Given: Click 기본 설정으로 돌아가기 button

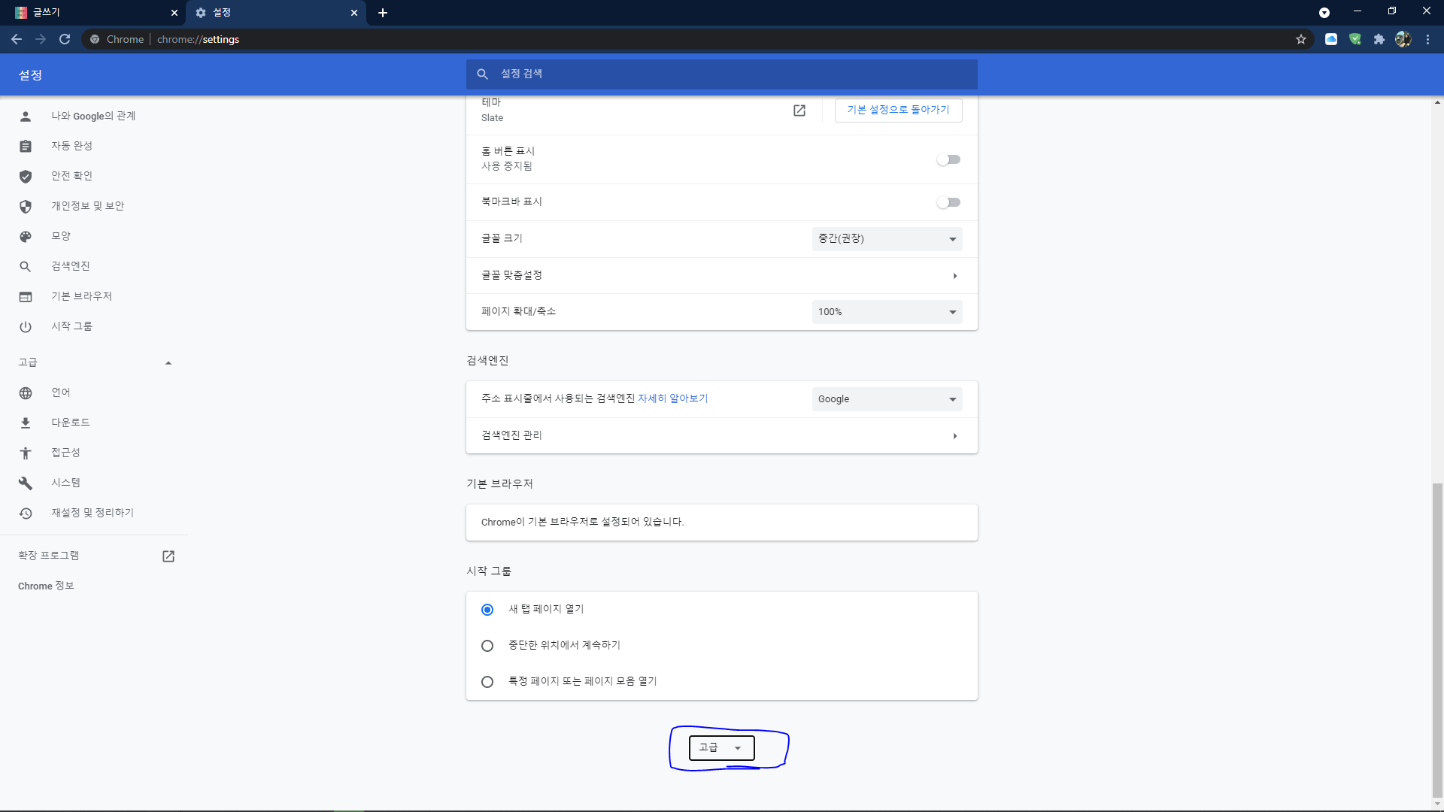Looking at the screenshot, I should click(898, 110).
